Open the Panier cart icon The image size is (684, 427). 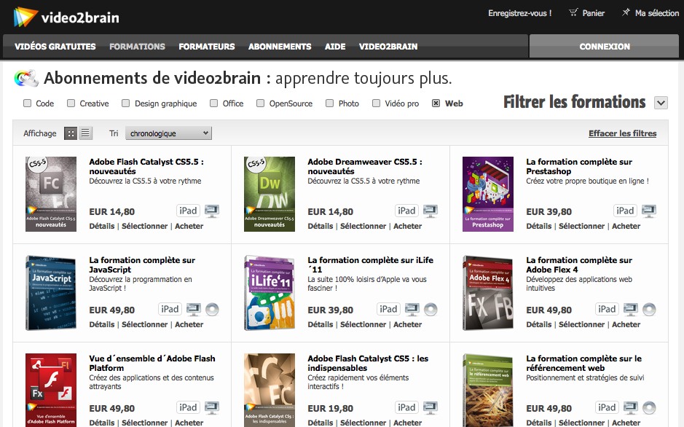(x=573, y=12)
